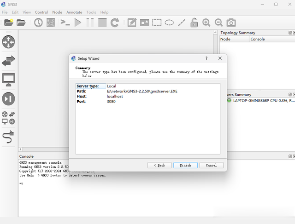Click Finish in the Setup Wizard
Screen dimensions: 295x224
point(185,165)
